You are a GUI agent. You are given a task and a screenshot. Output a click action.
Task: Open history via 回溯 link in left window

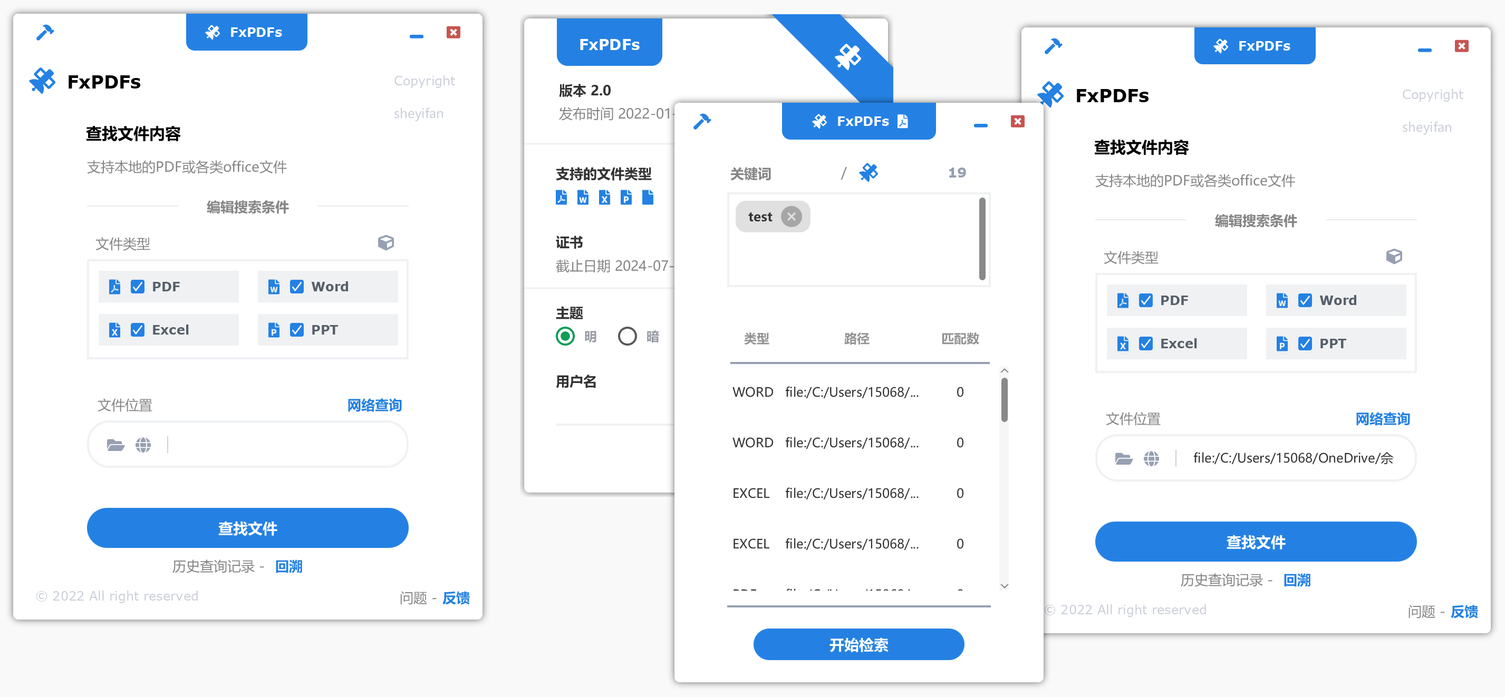click(289, 566)
